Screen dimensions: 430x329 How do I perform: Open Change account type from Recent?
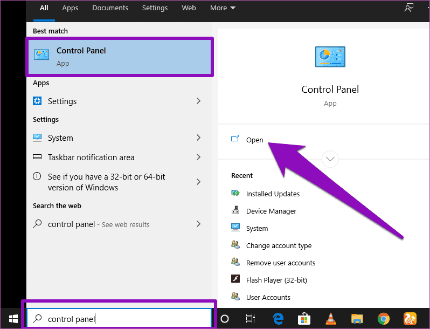pyautogui.click(x=279, y=245)
